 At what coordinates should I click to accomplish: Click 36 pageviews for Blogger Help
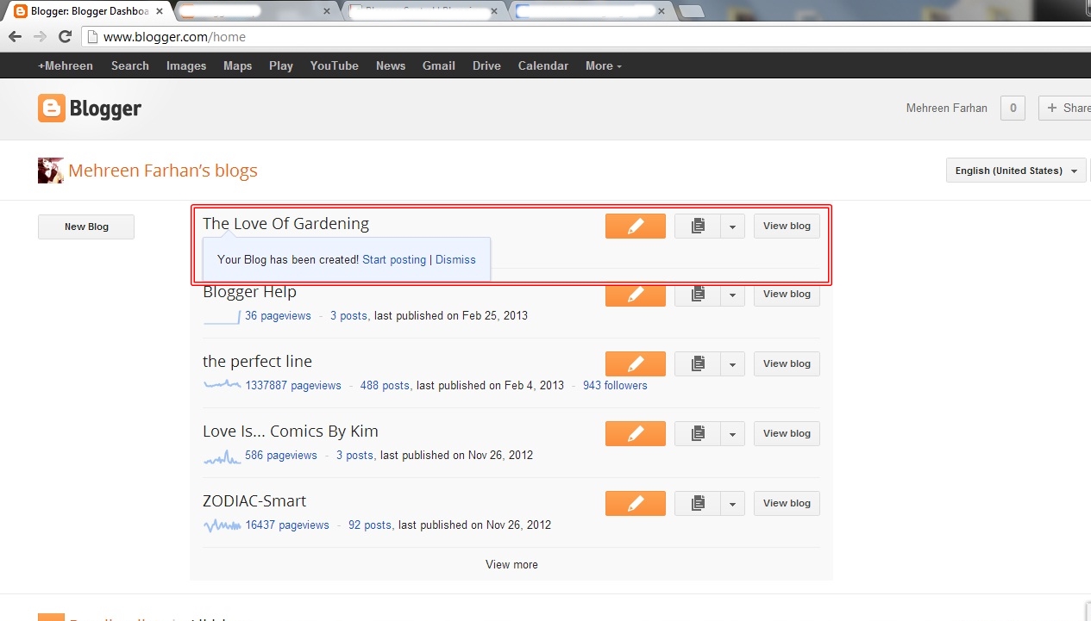click(x=278, y=316)
